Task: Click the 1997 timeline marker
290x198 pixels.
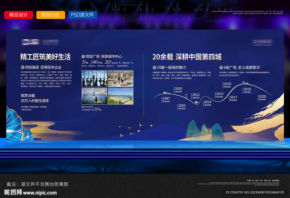Action: 166,99
